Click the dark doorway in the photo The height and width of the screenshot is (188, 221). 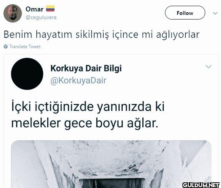pos(112,183)
